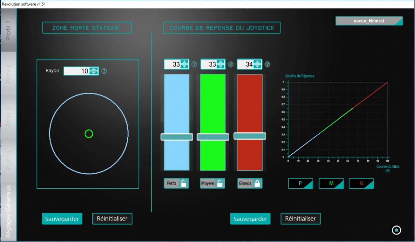The width and height of the screenshot is (415, 242).
Task: Click help icon beside the blue slider value
Action: tap(194, 64)
